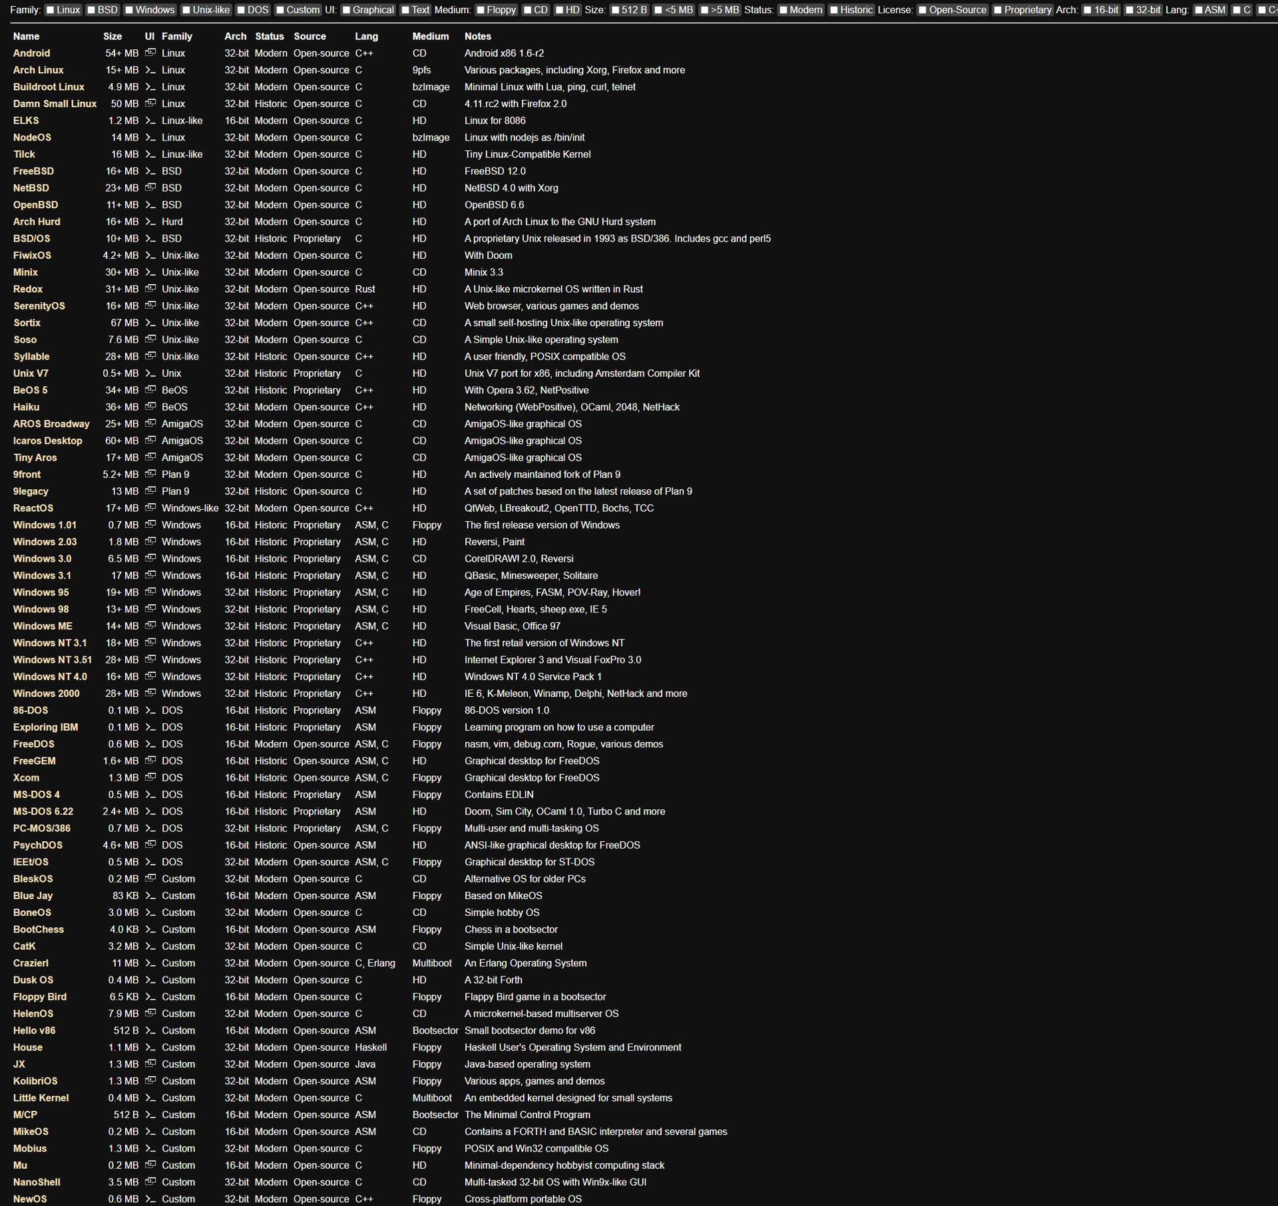The width and height of the screenshot is (1278, 1206).
Task: Open the Windows 2000 link
Action: tap(46, 694)
